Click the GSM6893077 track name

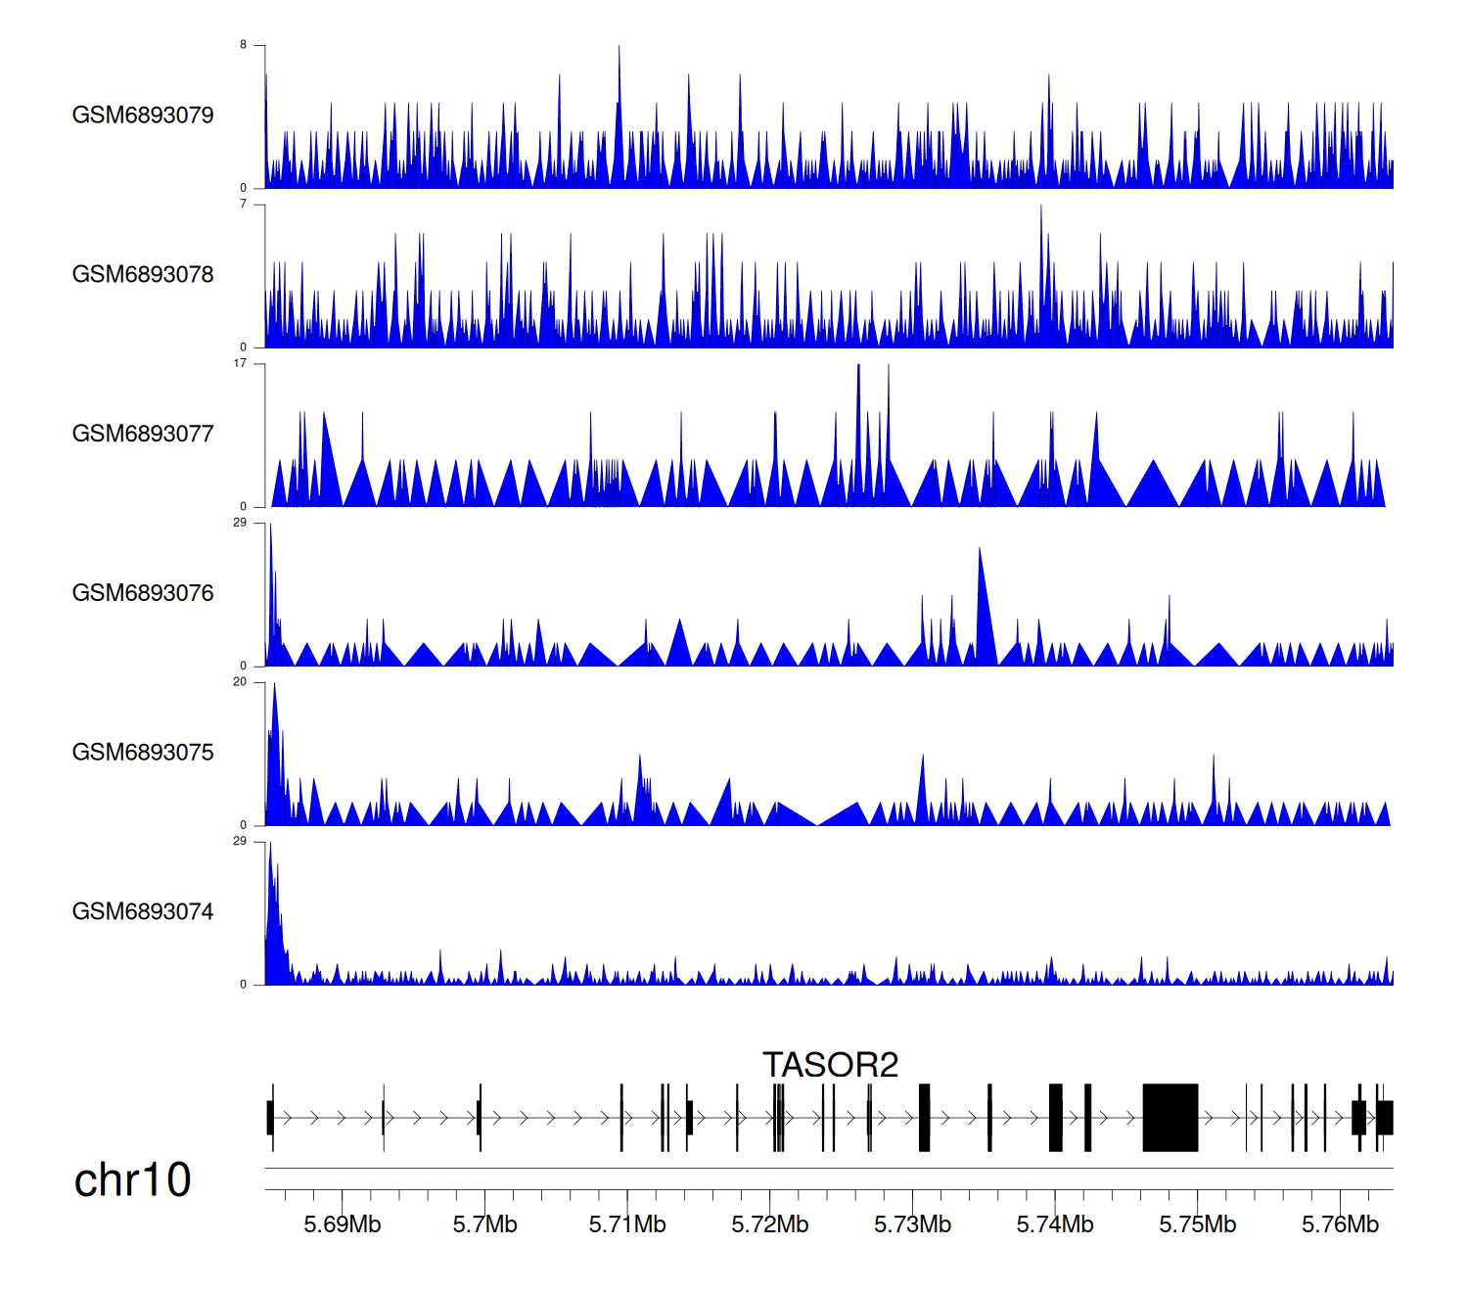(143, 435)
